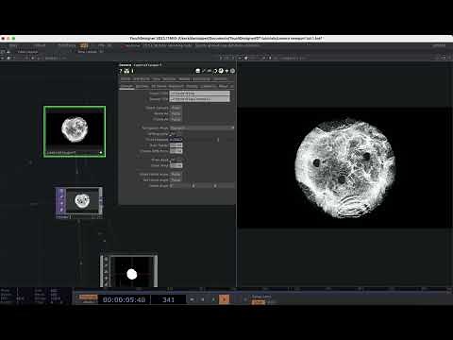Click the orange Play button in the transport

tap(224, 299)
